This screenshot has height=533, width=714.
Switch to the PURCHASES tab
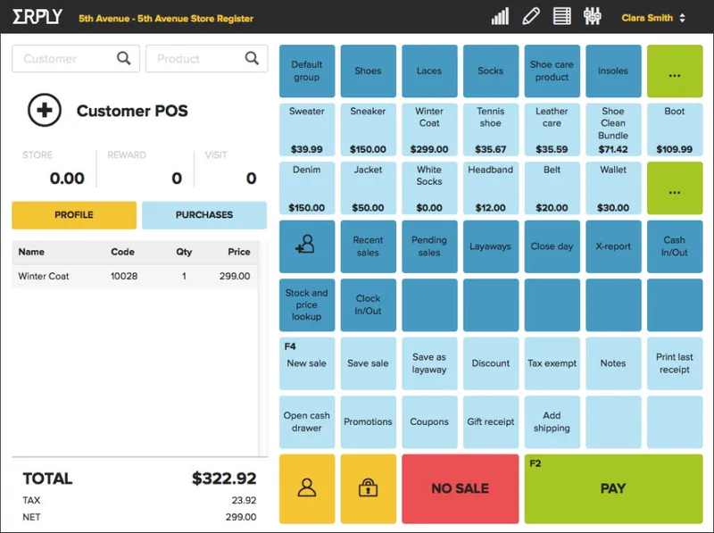point(204,215)
